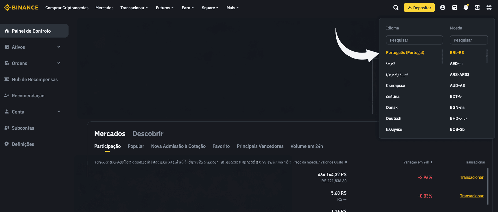Select the Nova Admissão à Cotação tab
This screenshot has height=212, width=498.
coord(178,146)
